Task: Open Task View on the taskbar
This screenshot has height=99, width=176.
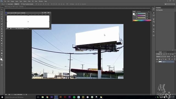Action: [x=38, y=97]
